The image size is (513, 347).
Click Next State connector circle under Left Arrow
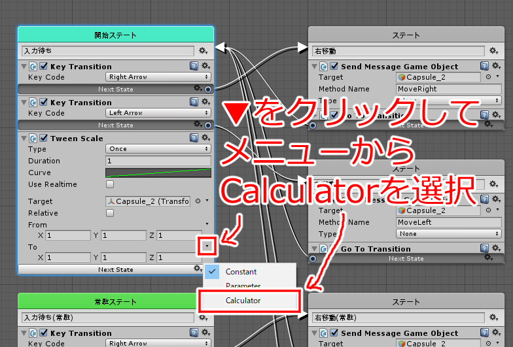(208, 125)
